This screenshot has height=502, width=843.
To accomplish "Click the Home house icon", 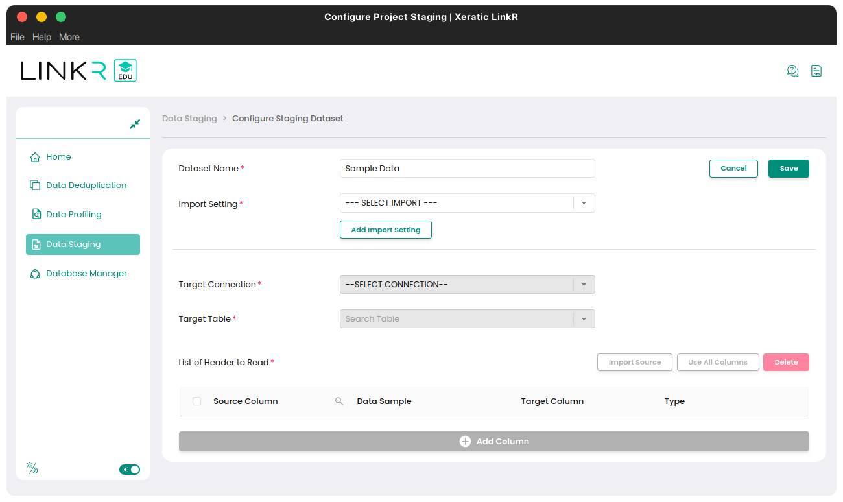I will (35, 157).
